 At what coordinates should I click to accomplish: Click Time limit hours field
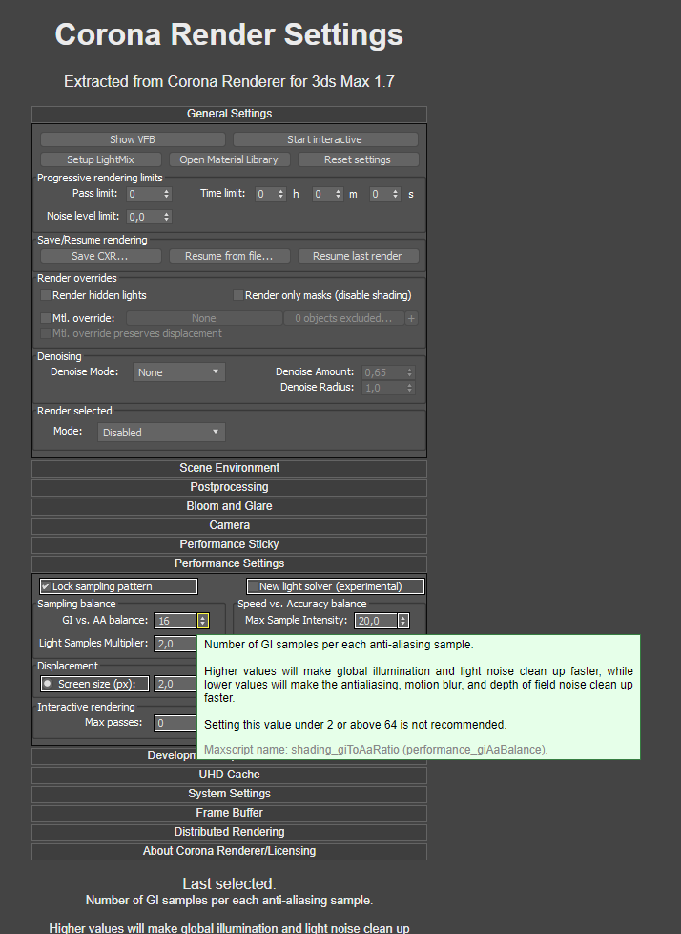(266, 194)
